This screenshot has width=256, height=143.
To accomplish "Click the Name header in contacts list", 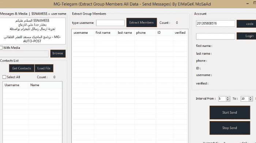I will click(45, 85).
